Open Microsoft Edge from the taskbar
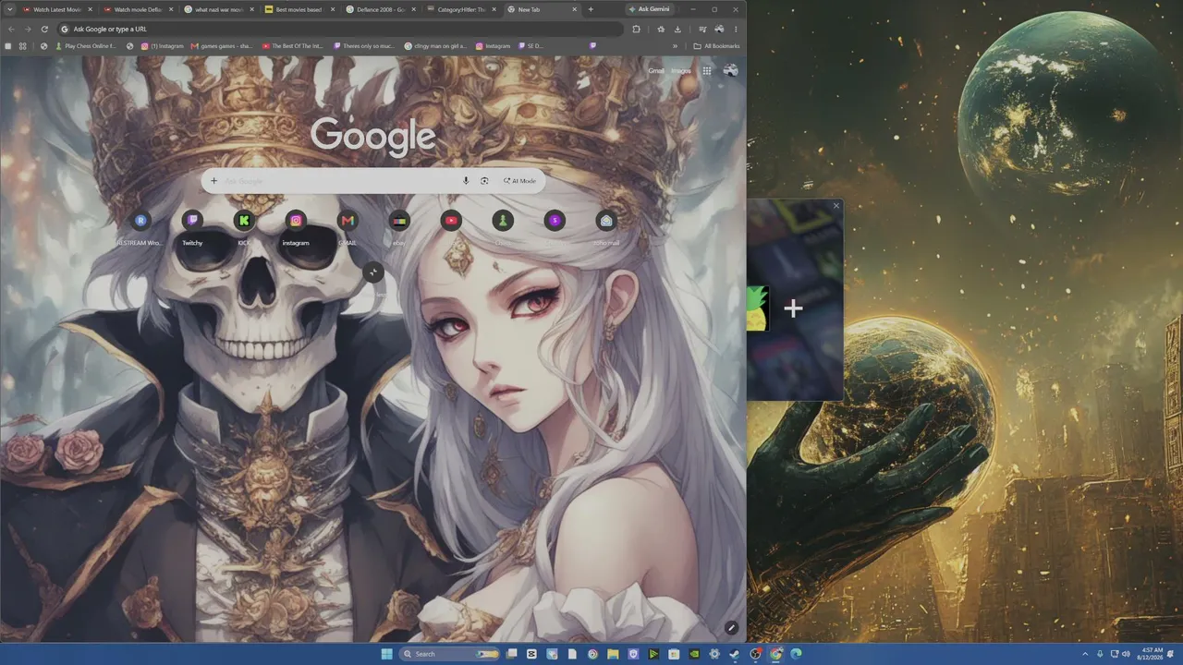Image resolution: width=1183 pixels, height=665 pixels. pos(796,654)
